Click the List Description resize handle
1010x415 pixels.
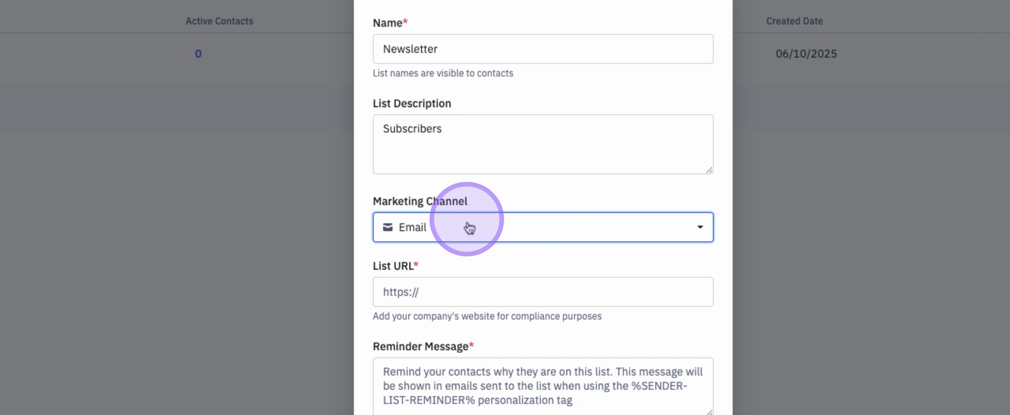(x=709, y=170)
